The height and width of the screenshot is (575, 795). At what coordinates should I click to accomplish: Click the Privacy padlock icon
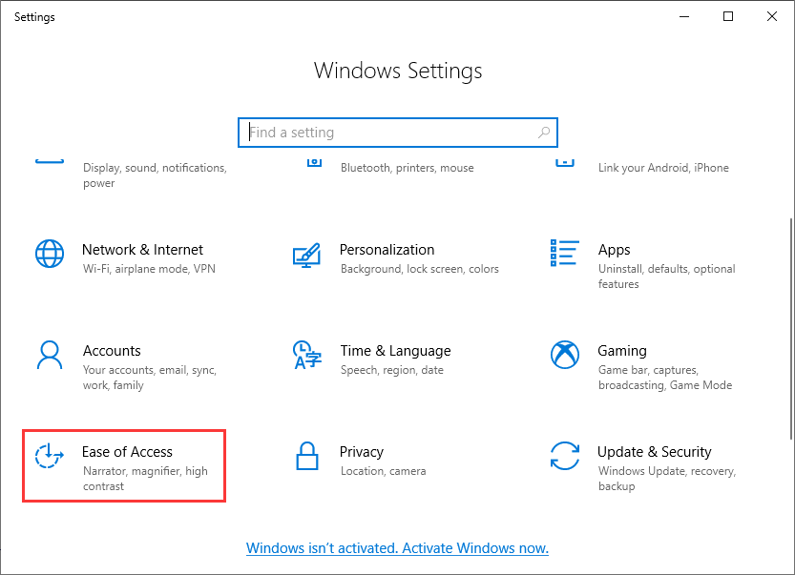click(306, 458)
